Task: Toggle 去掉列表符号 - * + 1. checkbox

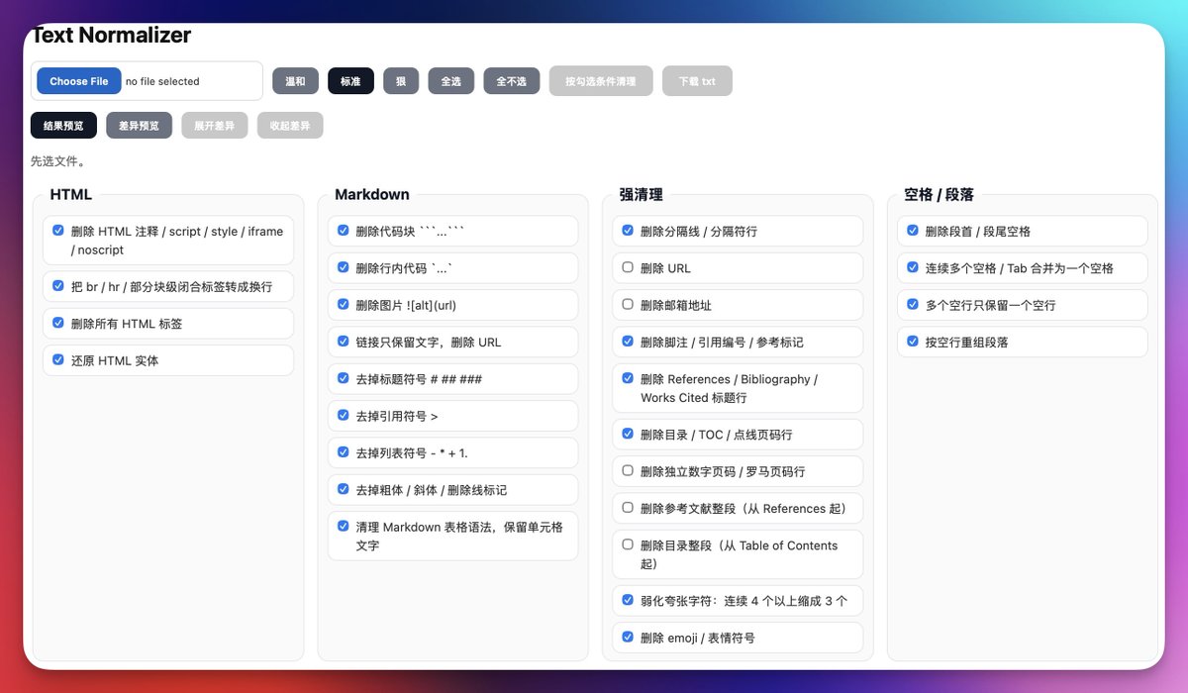Action: 343,451
